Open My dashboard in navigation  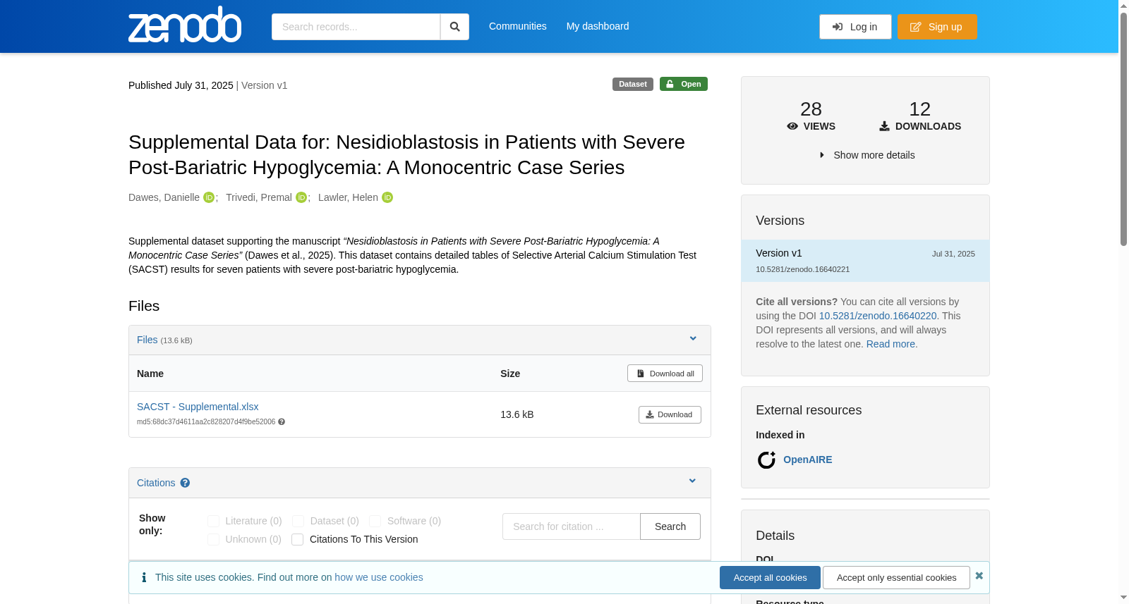point(598,26)
